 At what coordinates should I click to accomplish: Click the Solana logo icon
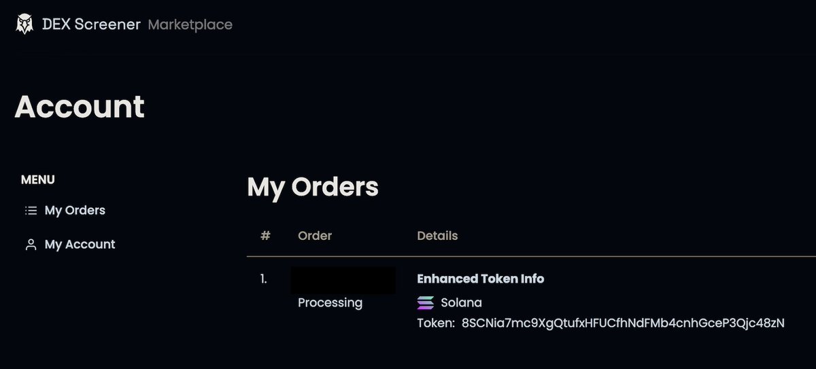click(426, 303)
